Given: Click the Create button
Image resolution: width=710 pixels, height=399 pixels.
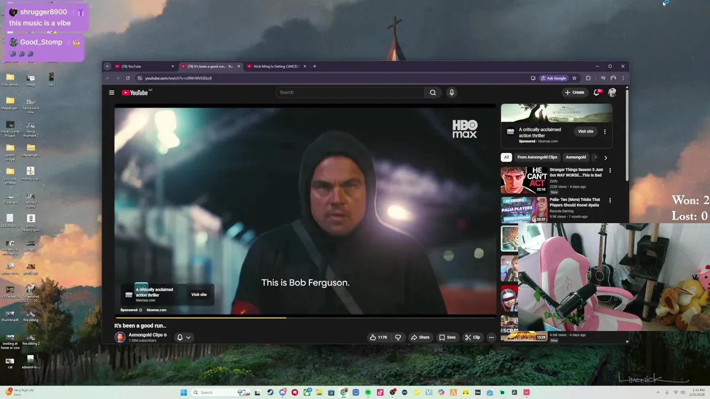Looking at the screenshot, I should click(x=575, y=93).
